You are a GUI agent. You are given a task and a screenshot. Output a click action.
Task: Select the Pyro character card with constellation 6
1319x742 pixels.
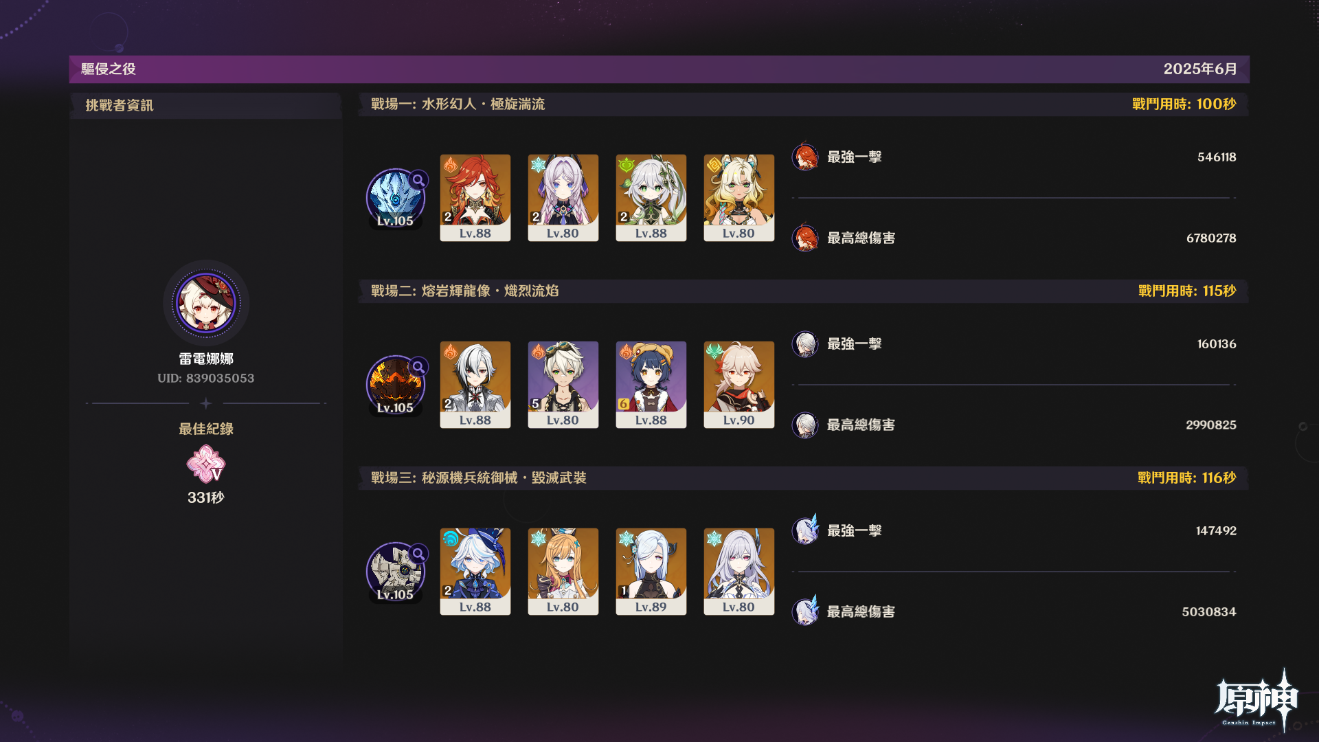pyautogui.click(x=651, y=385)
